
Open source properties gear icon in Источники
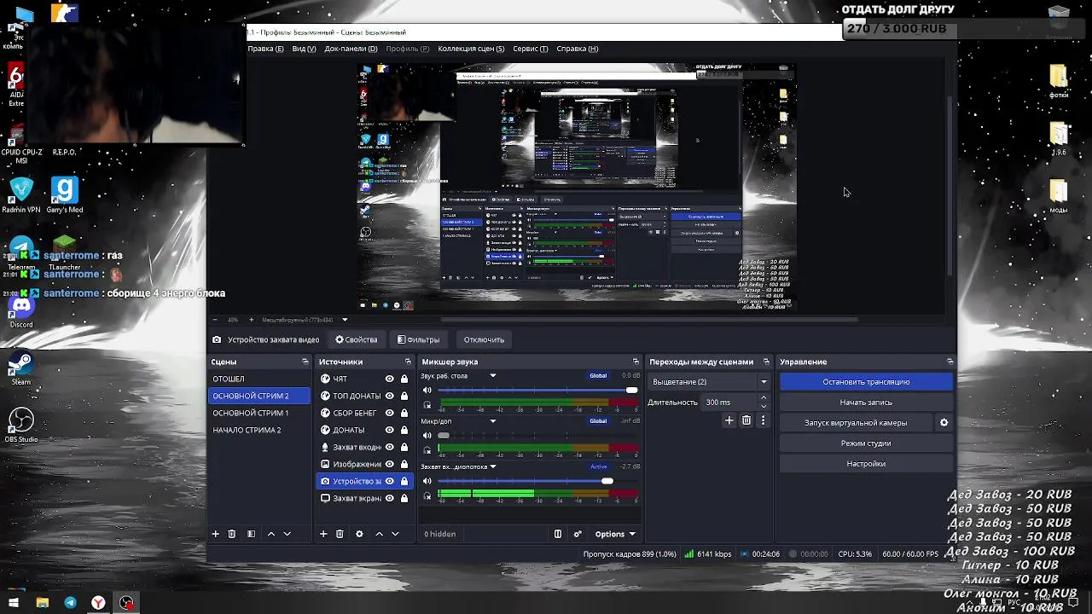click(359, 534)
